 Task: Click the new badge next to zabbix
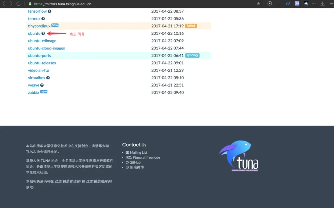44,91
